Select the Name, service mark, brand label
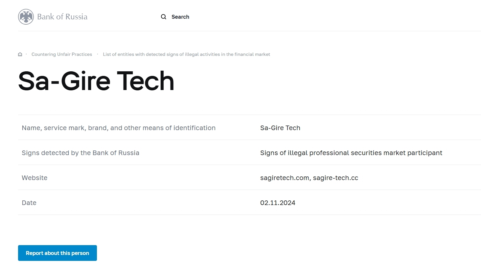This screenshot has height=276, width=481. coord(119,128)
